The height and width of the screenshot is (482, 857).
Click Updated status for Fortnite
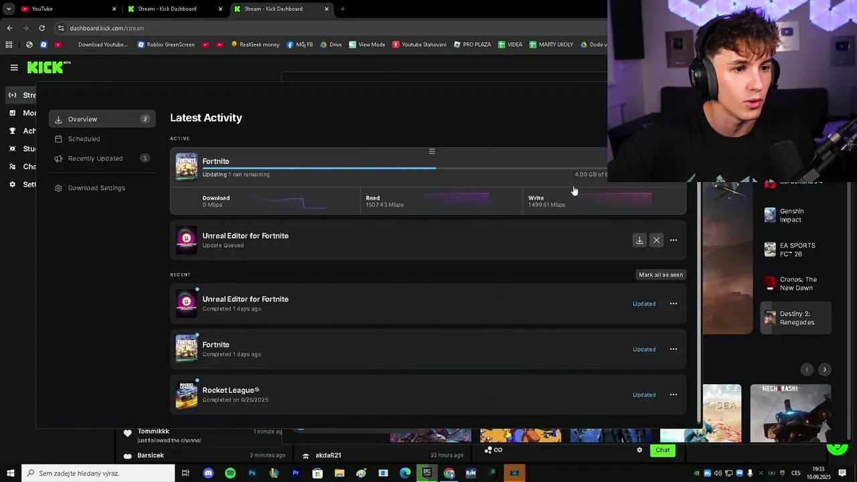[644, 349]
